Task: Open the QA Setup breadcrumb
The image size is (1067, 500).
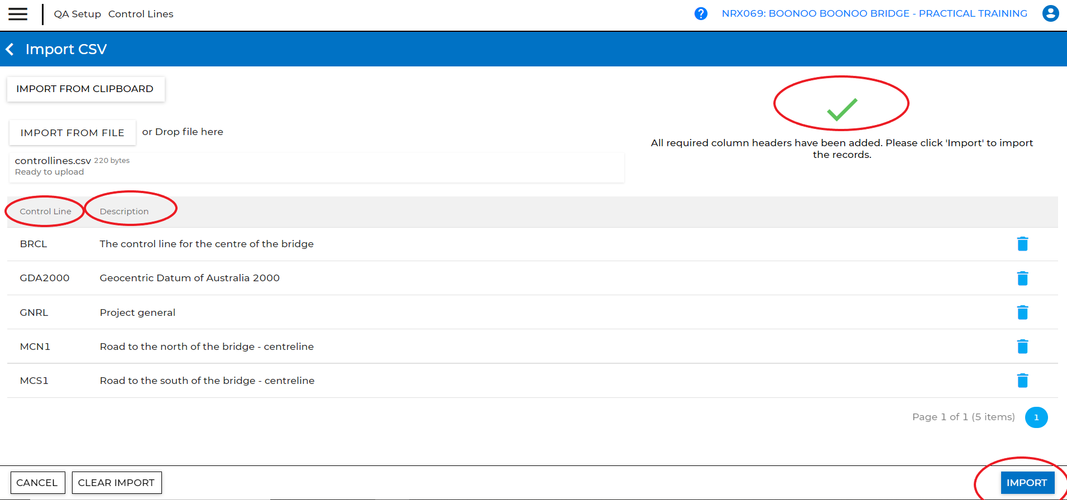Action: (77, 14)
